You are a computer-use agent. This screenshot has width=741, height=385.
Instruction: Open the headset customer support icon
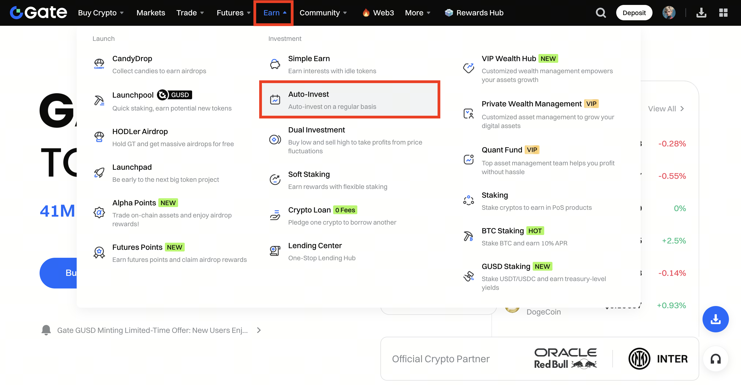point(715,359)
